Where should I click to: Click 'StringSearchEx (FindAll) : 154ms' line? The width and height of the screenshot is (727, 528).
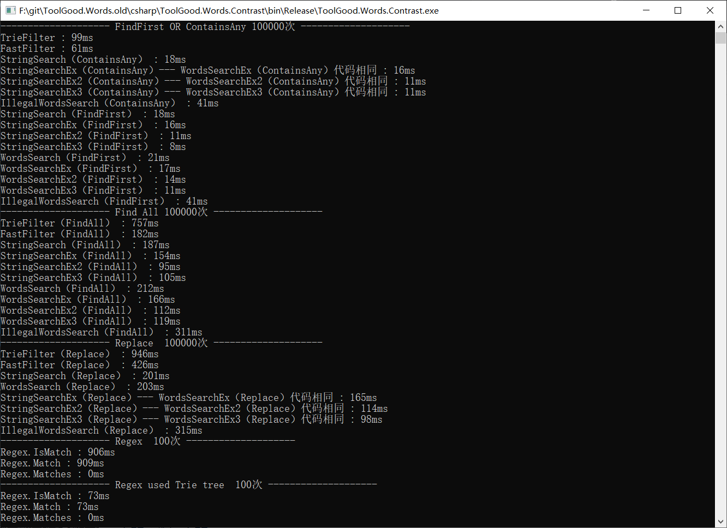tap(91, 256)
